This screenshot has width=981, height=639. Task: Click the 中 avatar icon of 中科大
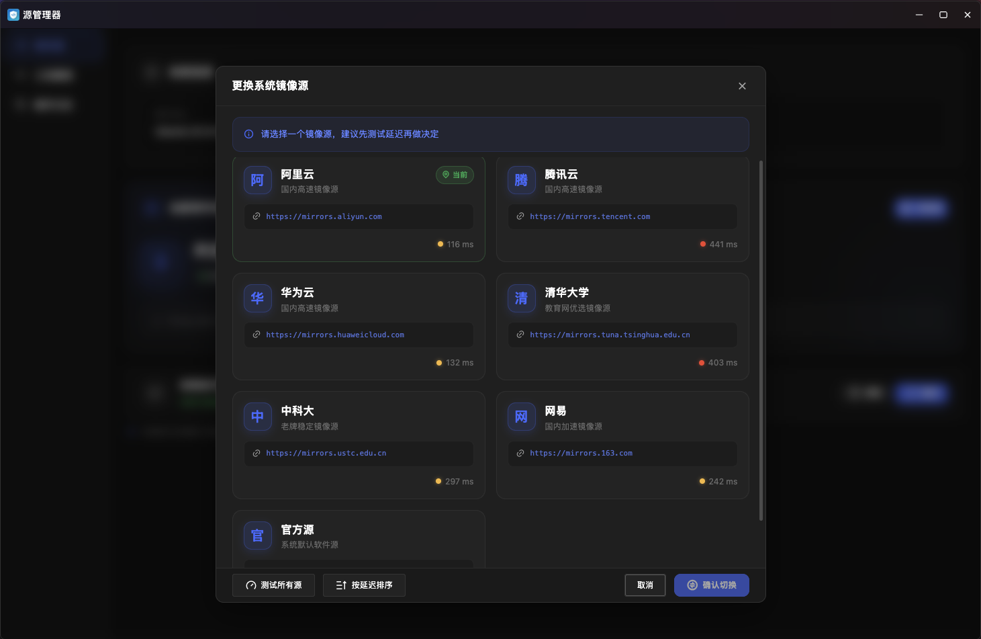[x=257, y=417]
